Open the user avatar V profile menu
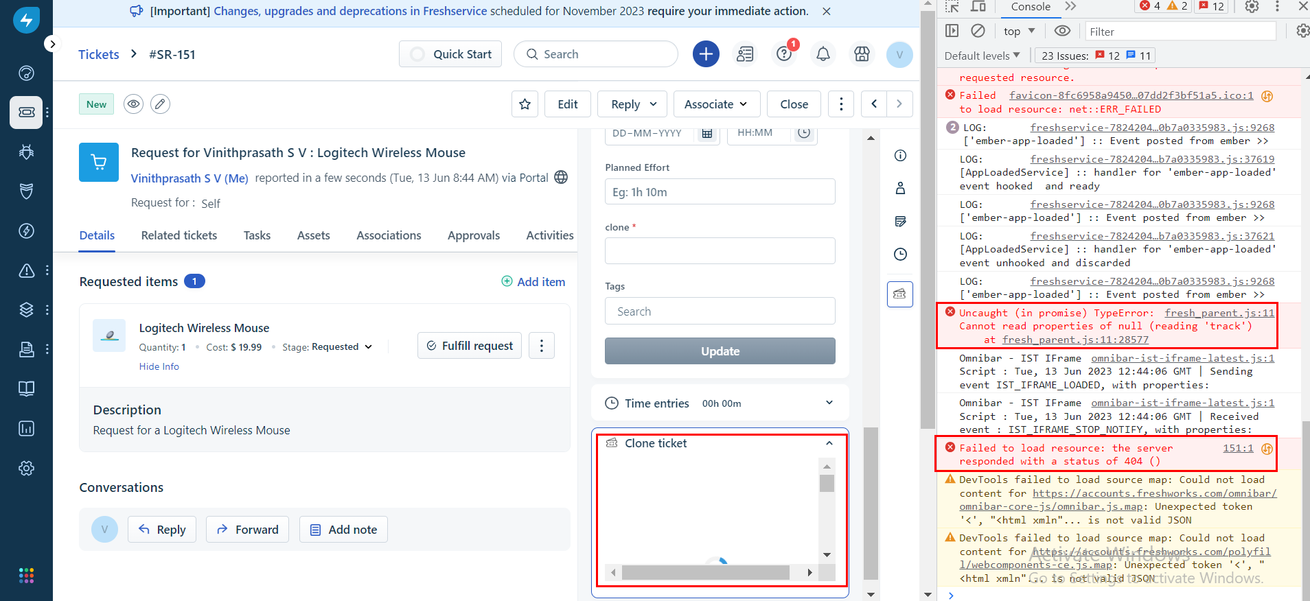Viewport: 1310px width, 601px height. (x=899, y=54)
